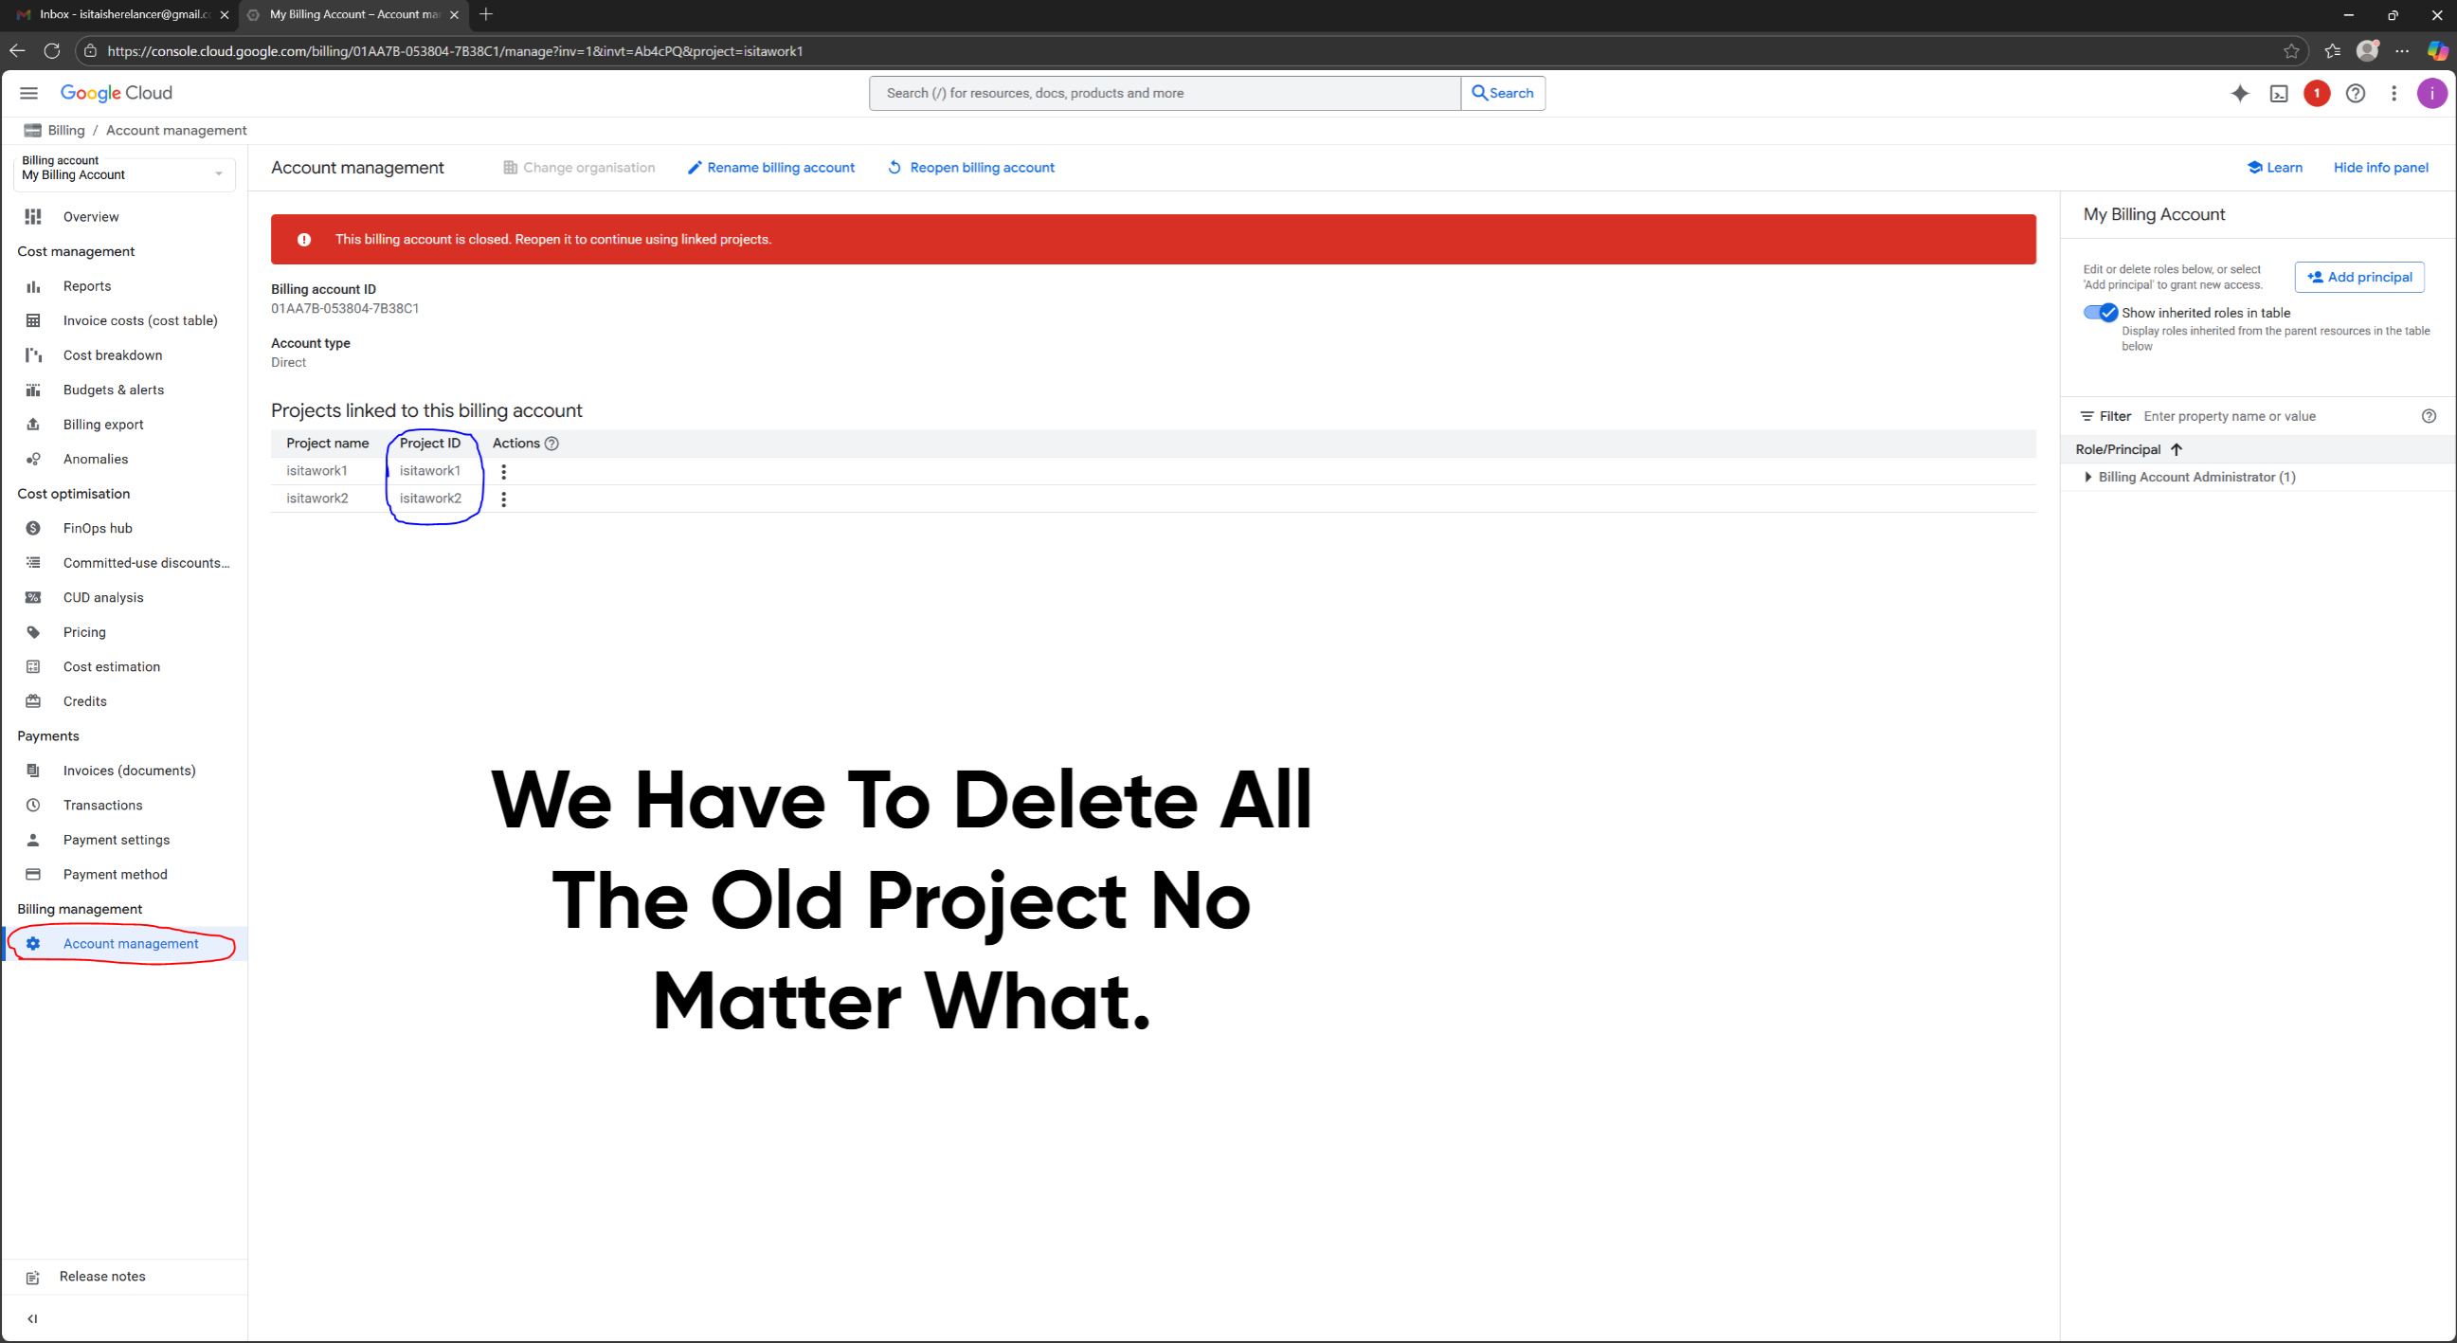Open the help question mark icon

[2355, 93]
